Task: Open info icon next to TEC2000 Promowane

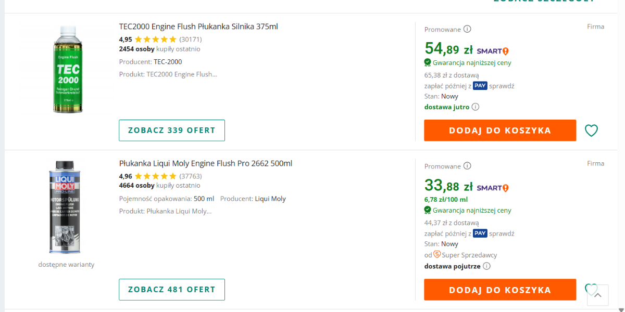Action: coord(467,29)
